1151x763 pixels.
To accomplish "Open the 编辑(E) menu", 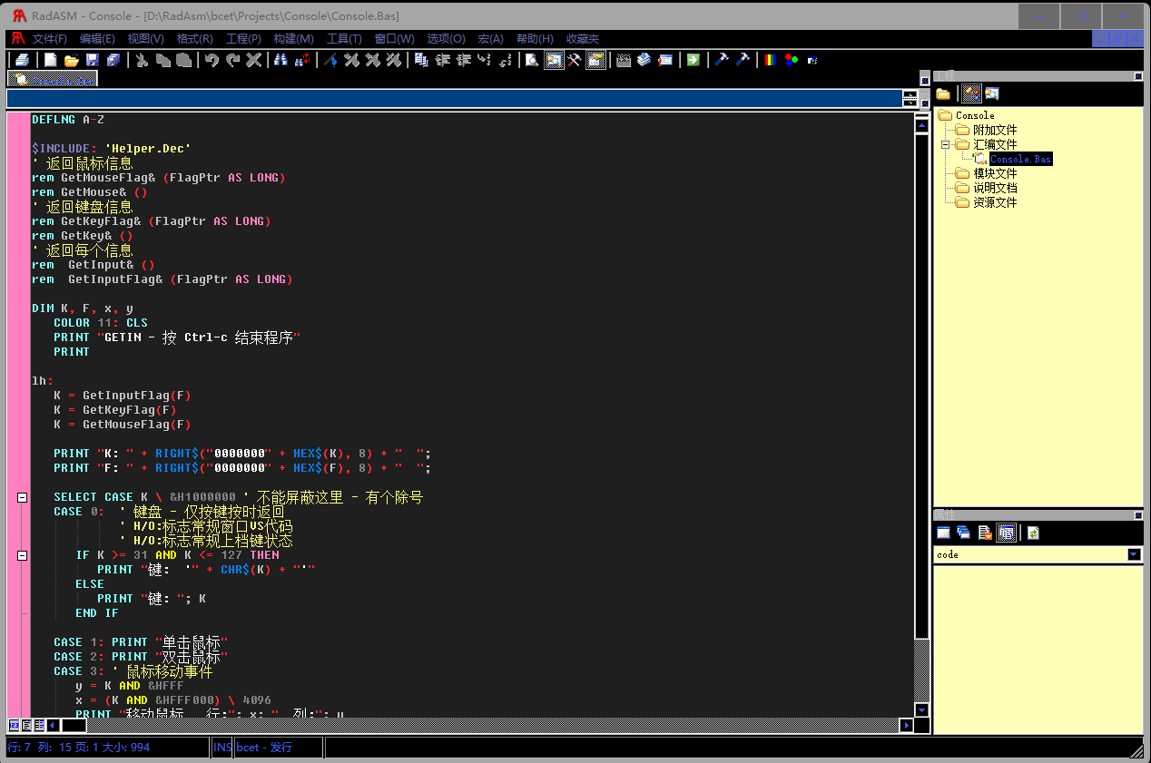I will click(x=97, y=39).
